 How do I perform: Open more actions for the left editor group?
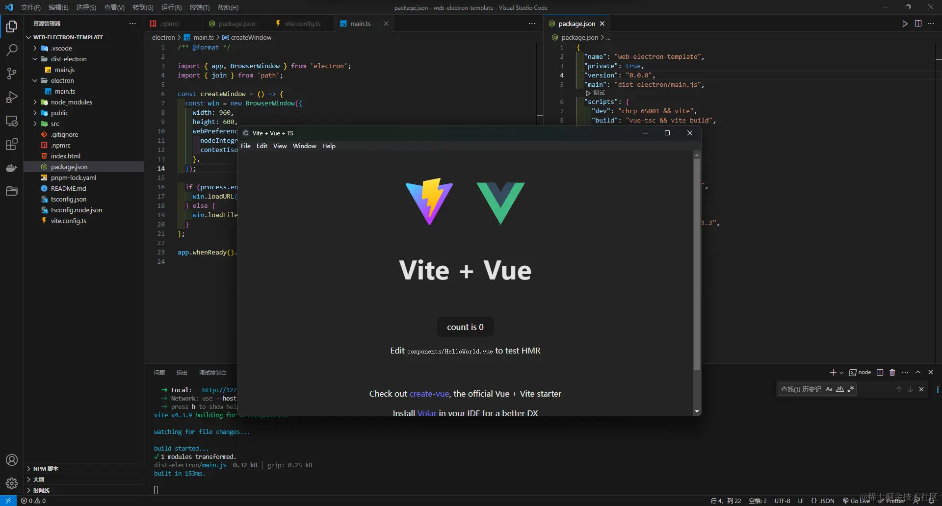(532, 24)
